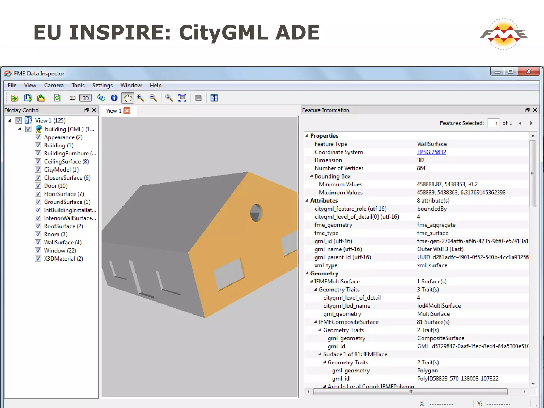
Task: Close the Feature Information panel
Action: [535, 110]
